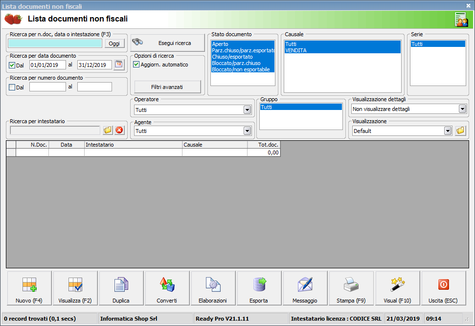Sort by Causale column header
This screenshot has width=475, height=326.
tap(215, 145)
